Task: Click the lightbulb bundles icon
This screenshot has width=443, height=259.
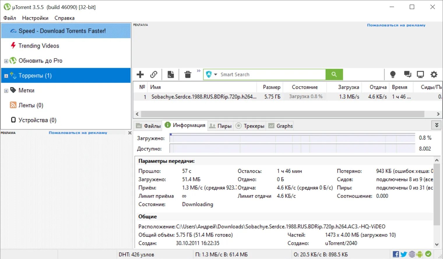Action: tap(393, 75)
